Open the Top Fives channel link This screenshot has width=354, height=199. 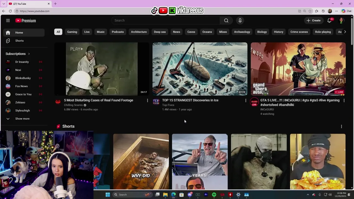click(168, 105)
